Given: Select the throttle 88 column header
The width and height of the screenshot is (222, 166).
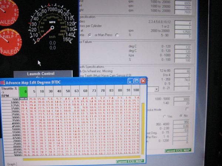Looking at the screenshot, I should 119,90.
